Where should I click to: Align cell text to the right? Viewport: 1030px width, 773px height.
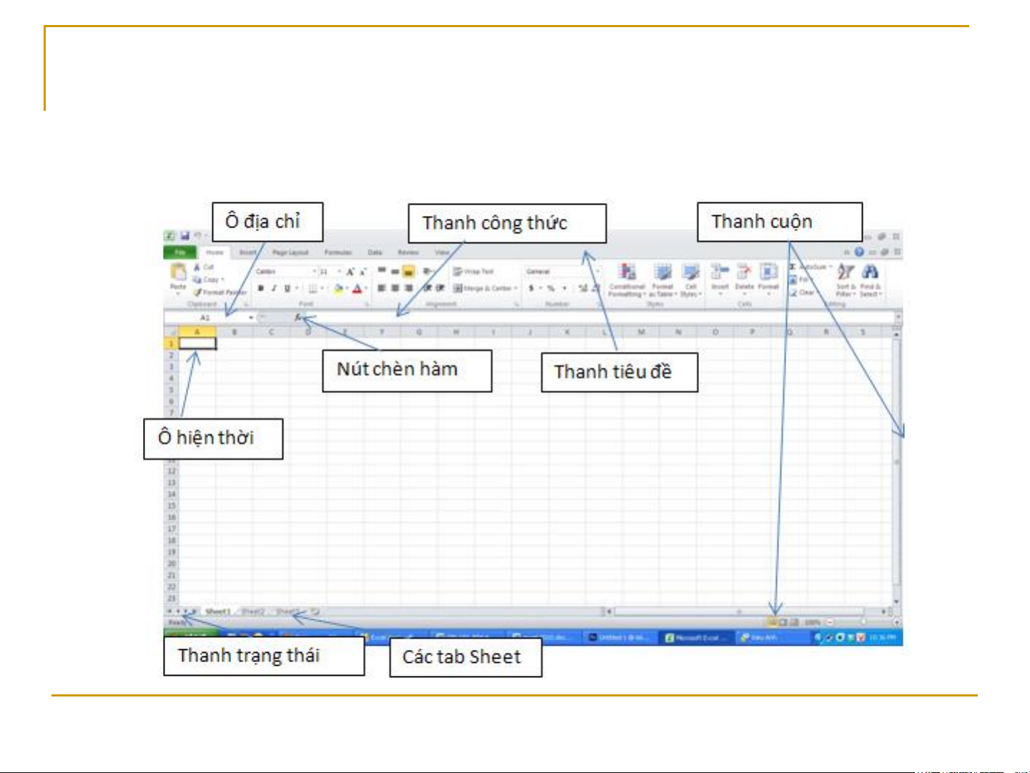[408, 288]
